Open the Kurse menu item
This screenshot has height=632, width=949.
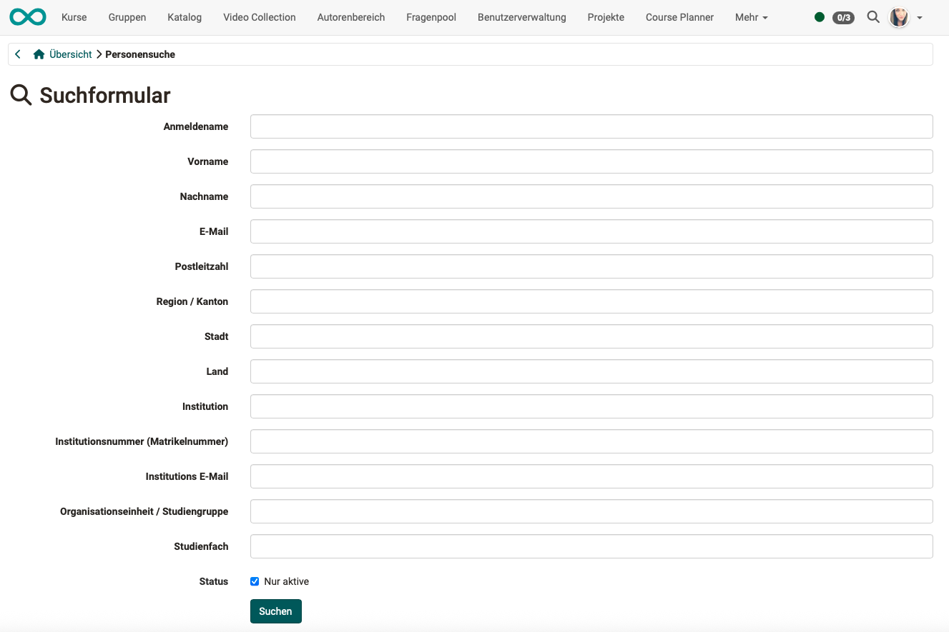tap(74, 16)
